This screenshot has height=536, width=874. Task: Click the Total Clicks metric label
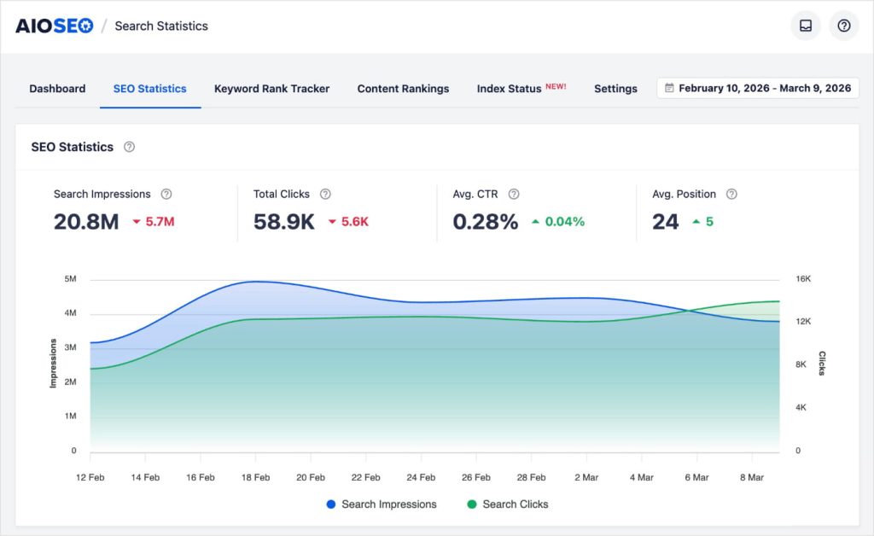282,194
